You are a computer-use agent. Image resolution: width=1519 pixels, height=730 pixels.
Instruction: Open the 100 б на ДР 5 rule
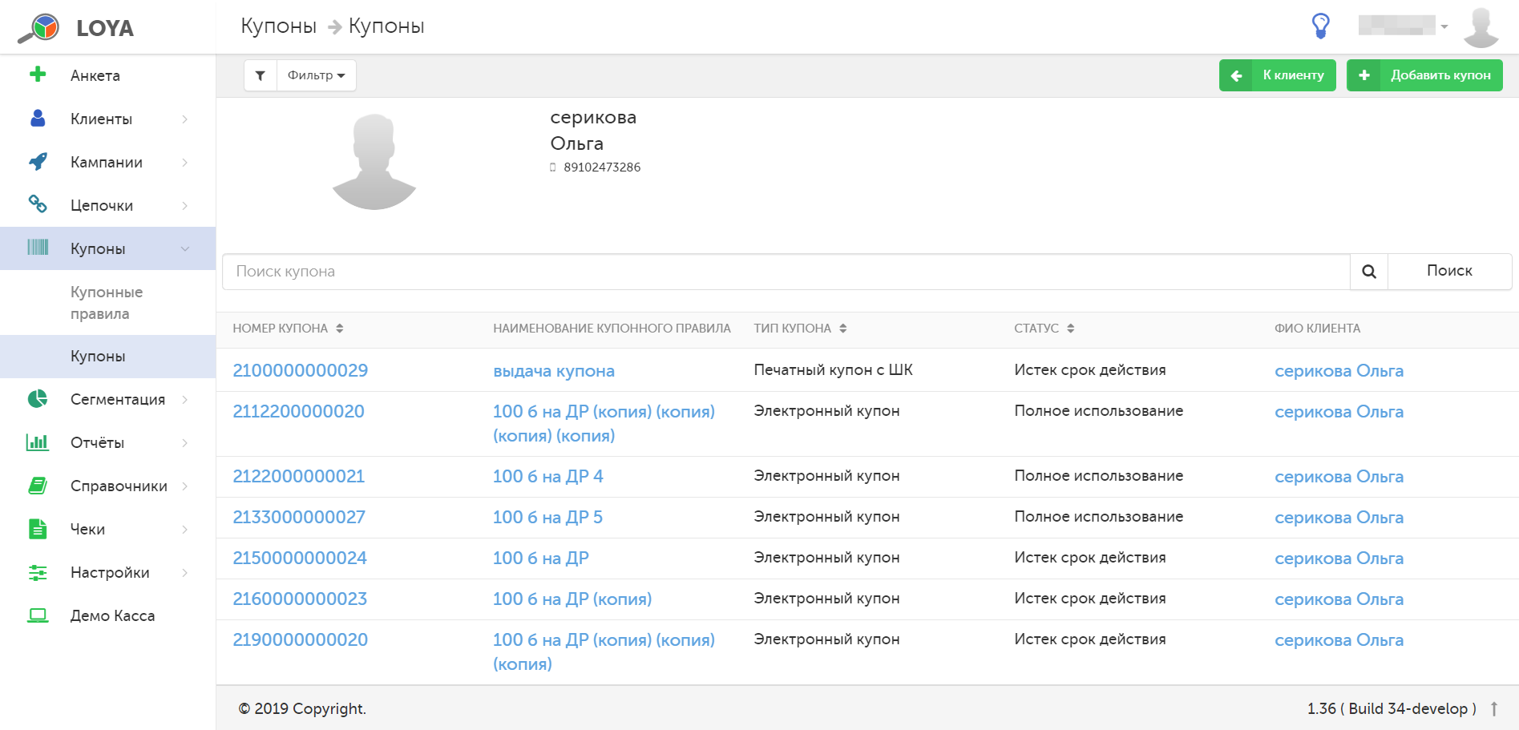tap(548, 517)
